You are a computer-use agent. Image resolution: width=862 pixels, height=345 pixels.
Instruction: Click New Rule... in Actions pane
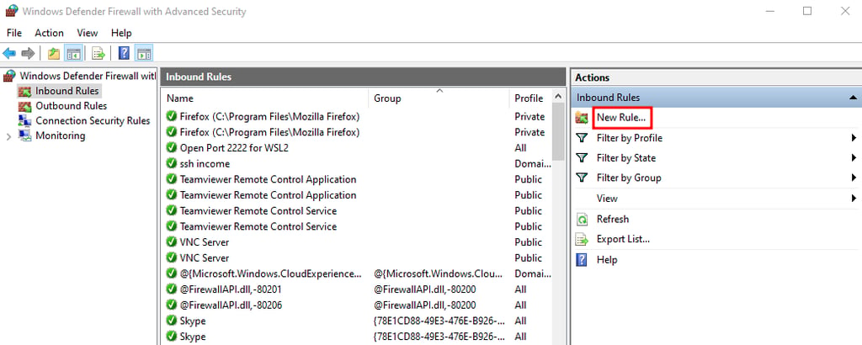click(620, 118)
